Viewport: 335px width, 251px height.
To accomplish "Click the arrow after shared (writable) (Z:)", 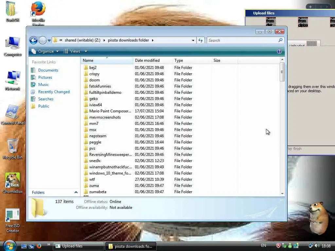I will coord(104,40).
